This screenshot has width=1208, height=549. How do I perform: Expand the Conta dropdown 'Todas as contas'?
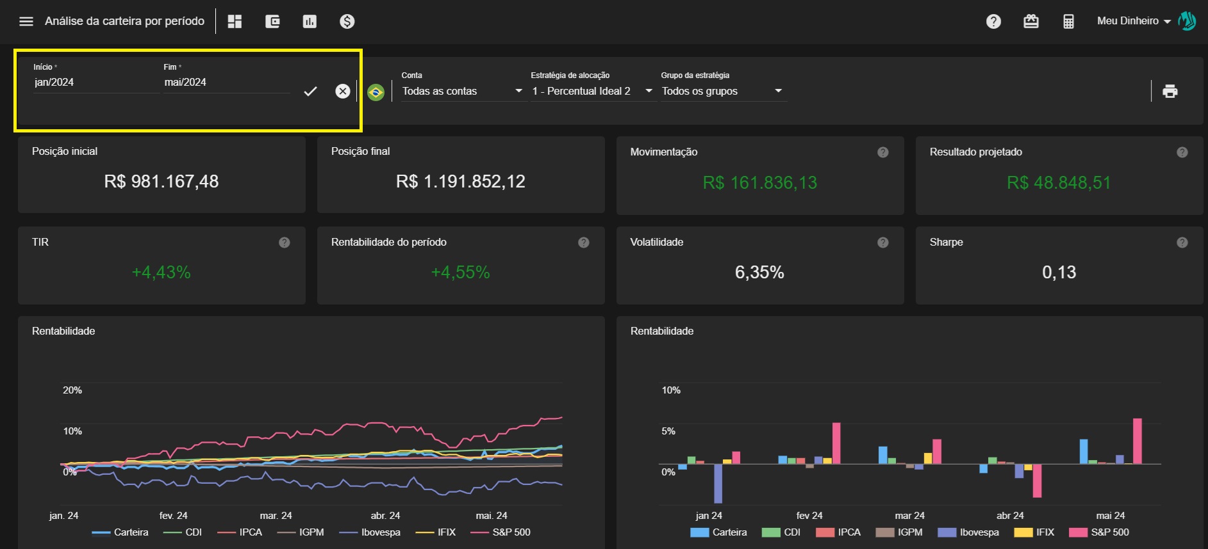point(462,91)
